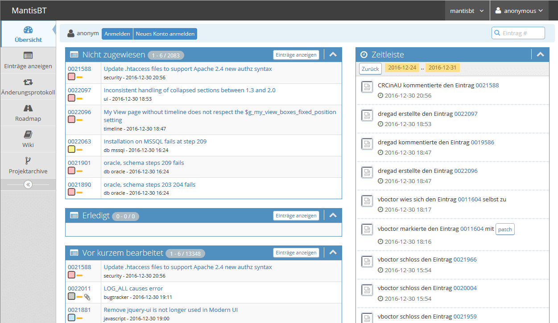Viewport: 558px width, 323px height.
Task: Click Einträge anzeigen in Nicht zugewiesen panel
Action: point(296,55)
